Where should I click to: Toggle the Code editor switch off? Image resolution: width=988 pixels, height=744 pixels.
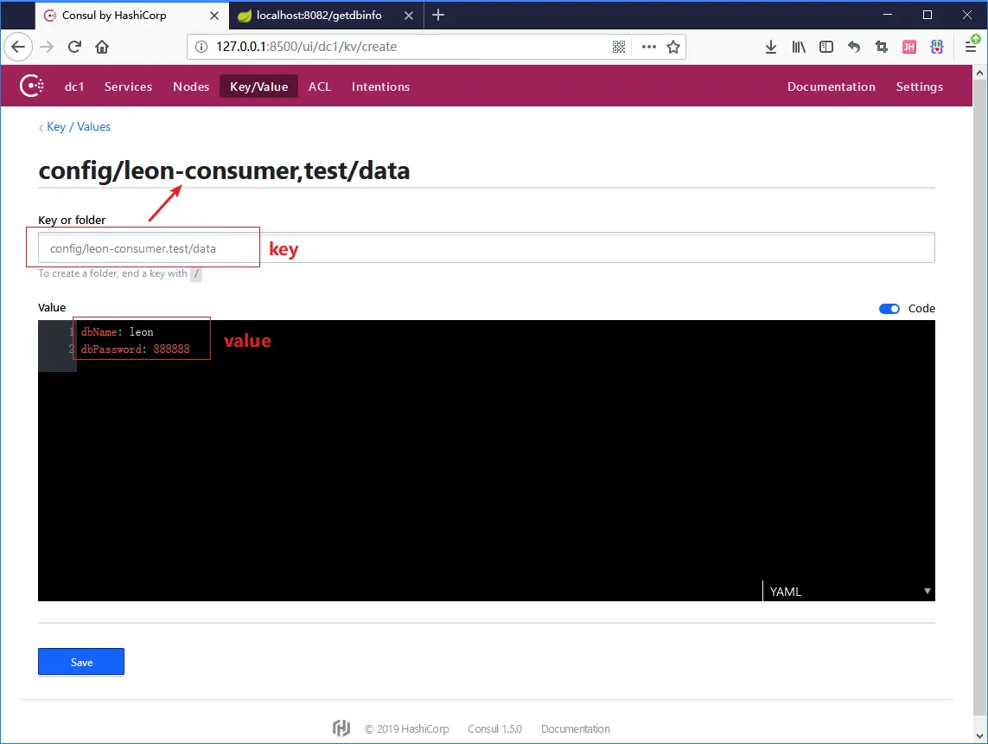[x=889, y=308]
